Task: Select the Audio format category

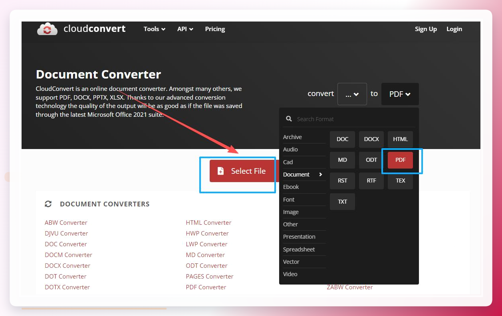Action: point(304,149)
